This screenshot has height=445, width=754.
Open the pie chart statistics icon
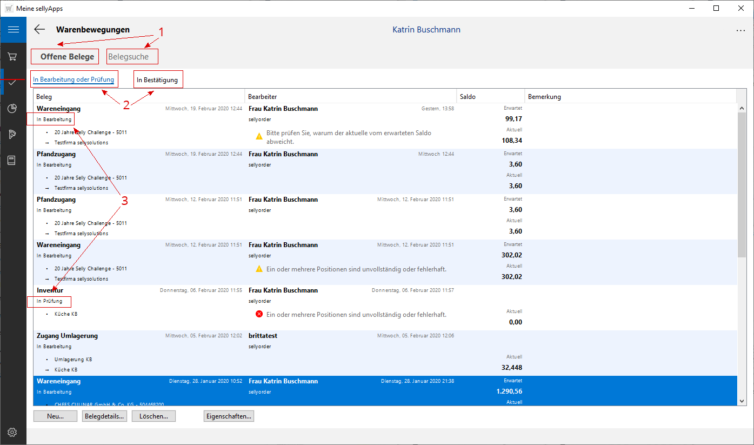[13, 109]
